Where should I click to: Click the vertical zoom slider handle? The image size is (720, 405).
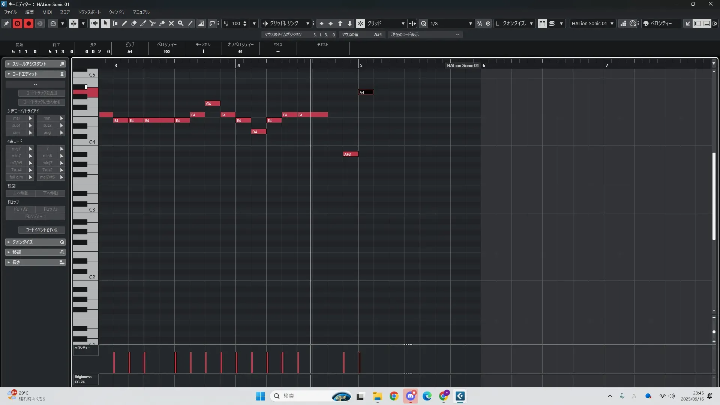point(714,332)
